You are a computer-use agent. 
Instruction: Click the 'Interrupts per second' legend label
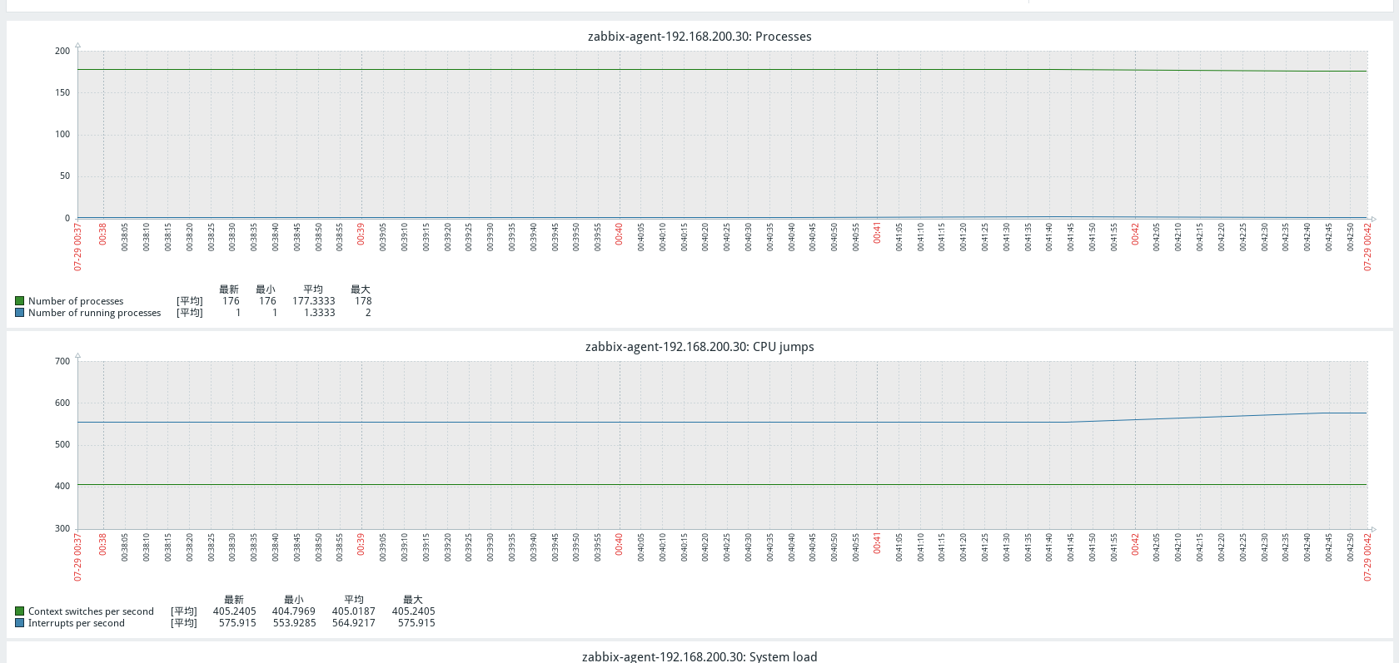[x=77, y=623]
